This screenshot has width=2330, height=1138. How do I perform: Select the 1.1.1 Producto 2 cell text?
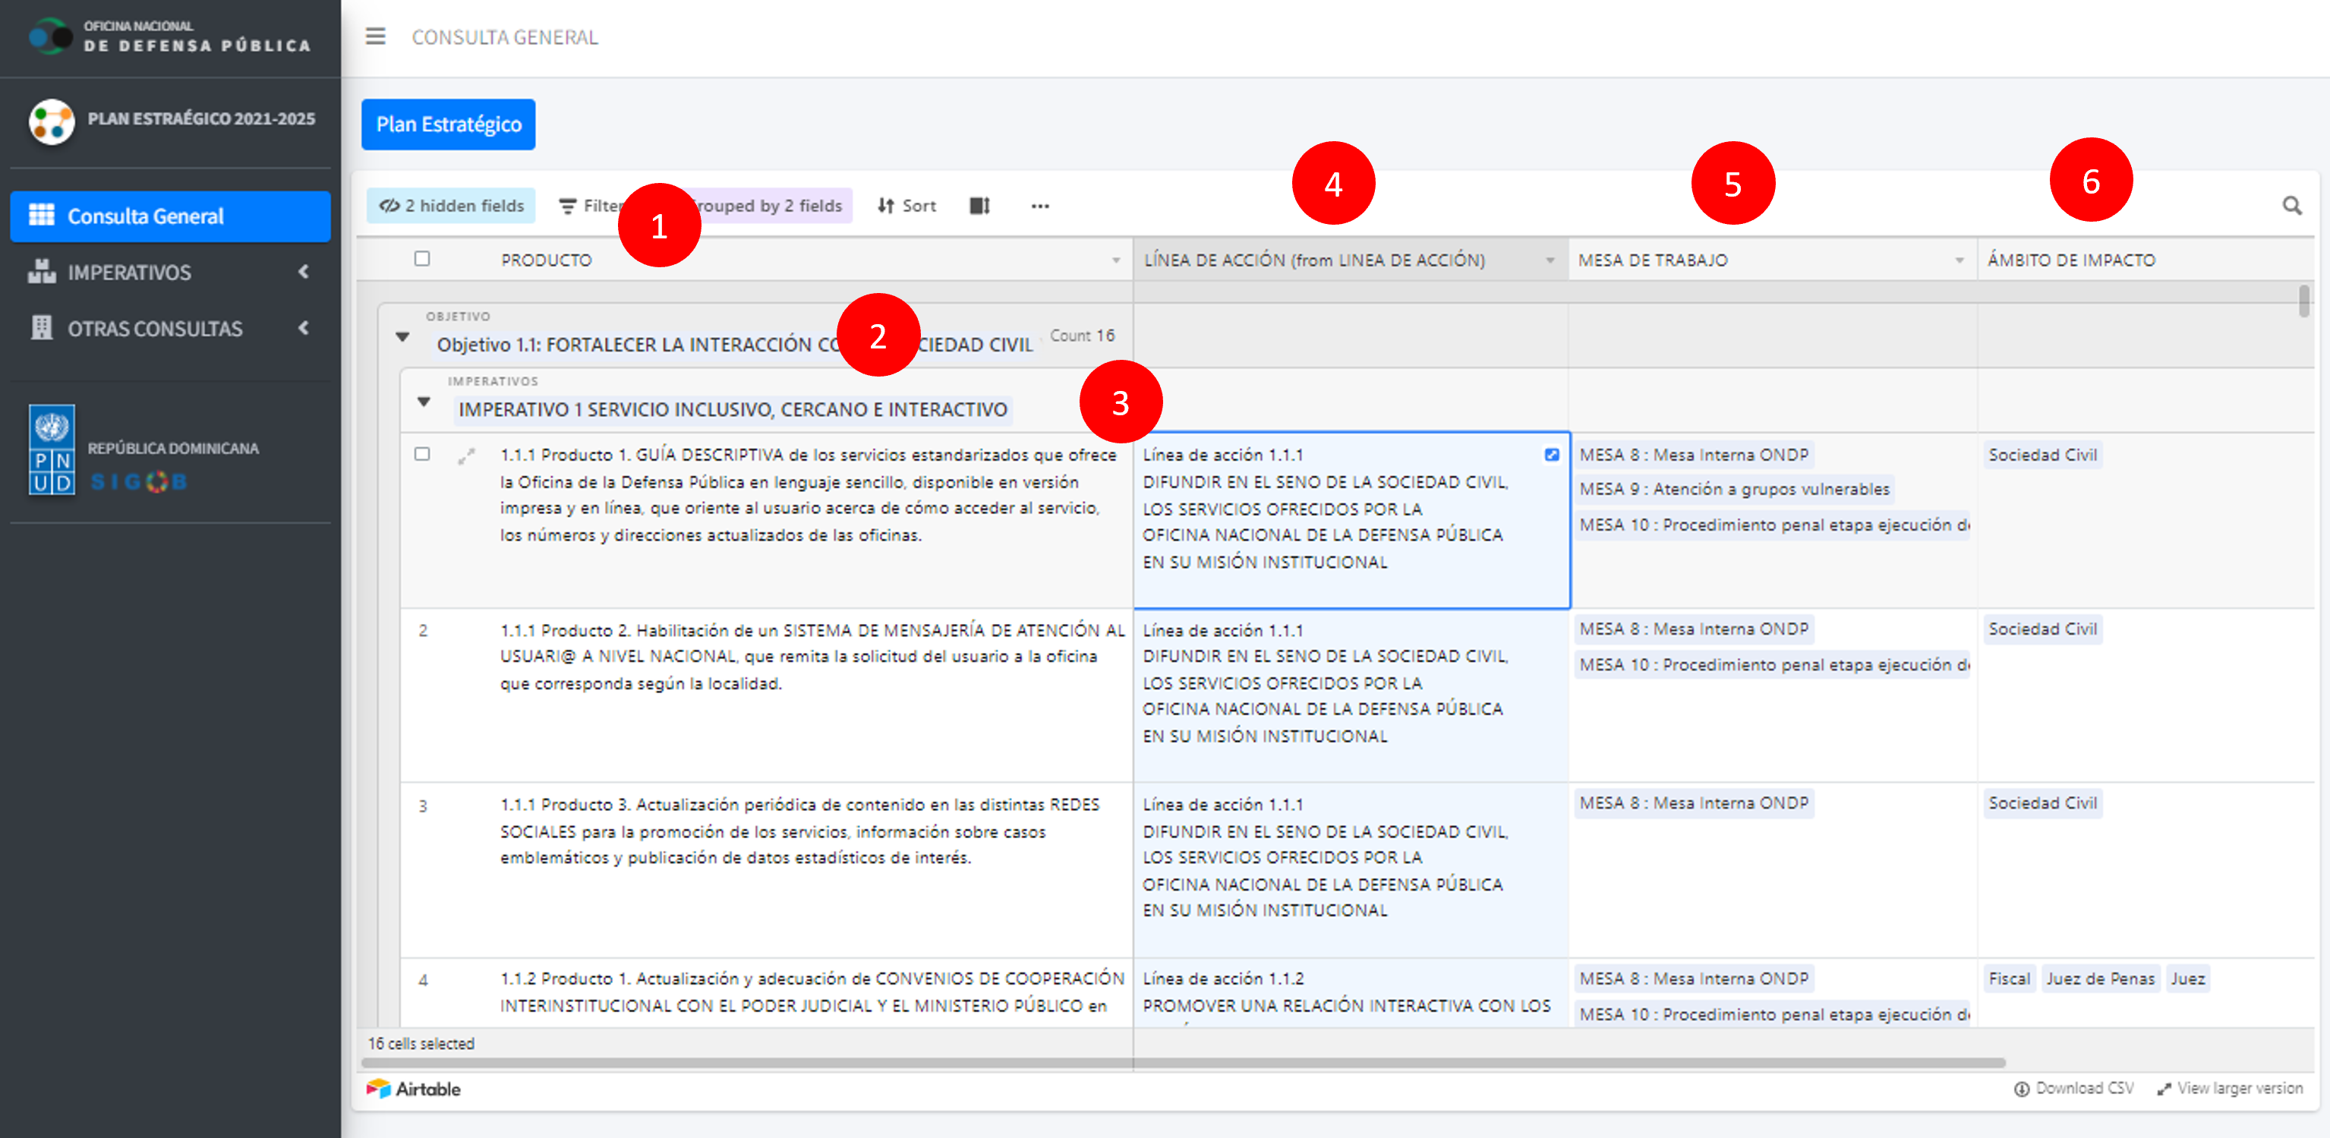pyautogui.click(x=812, y=657)
